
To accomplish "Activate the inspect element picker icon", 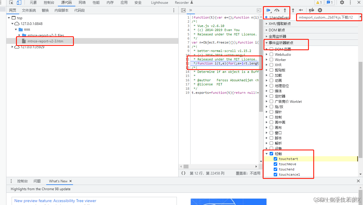I will click(x=11, y=3).
